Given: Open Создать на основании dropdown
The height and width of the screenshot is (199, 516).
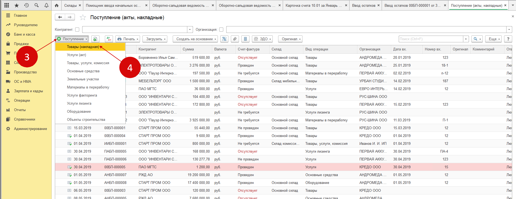Looking at the screenshot, I should coord(195,39).
